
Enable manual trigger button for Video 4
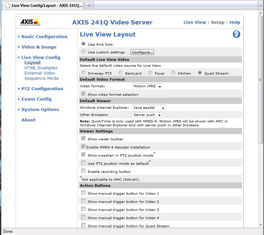click(x=83, y=217)
